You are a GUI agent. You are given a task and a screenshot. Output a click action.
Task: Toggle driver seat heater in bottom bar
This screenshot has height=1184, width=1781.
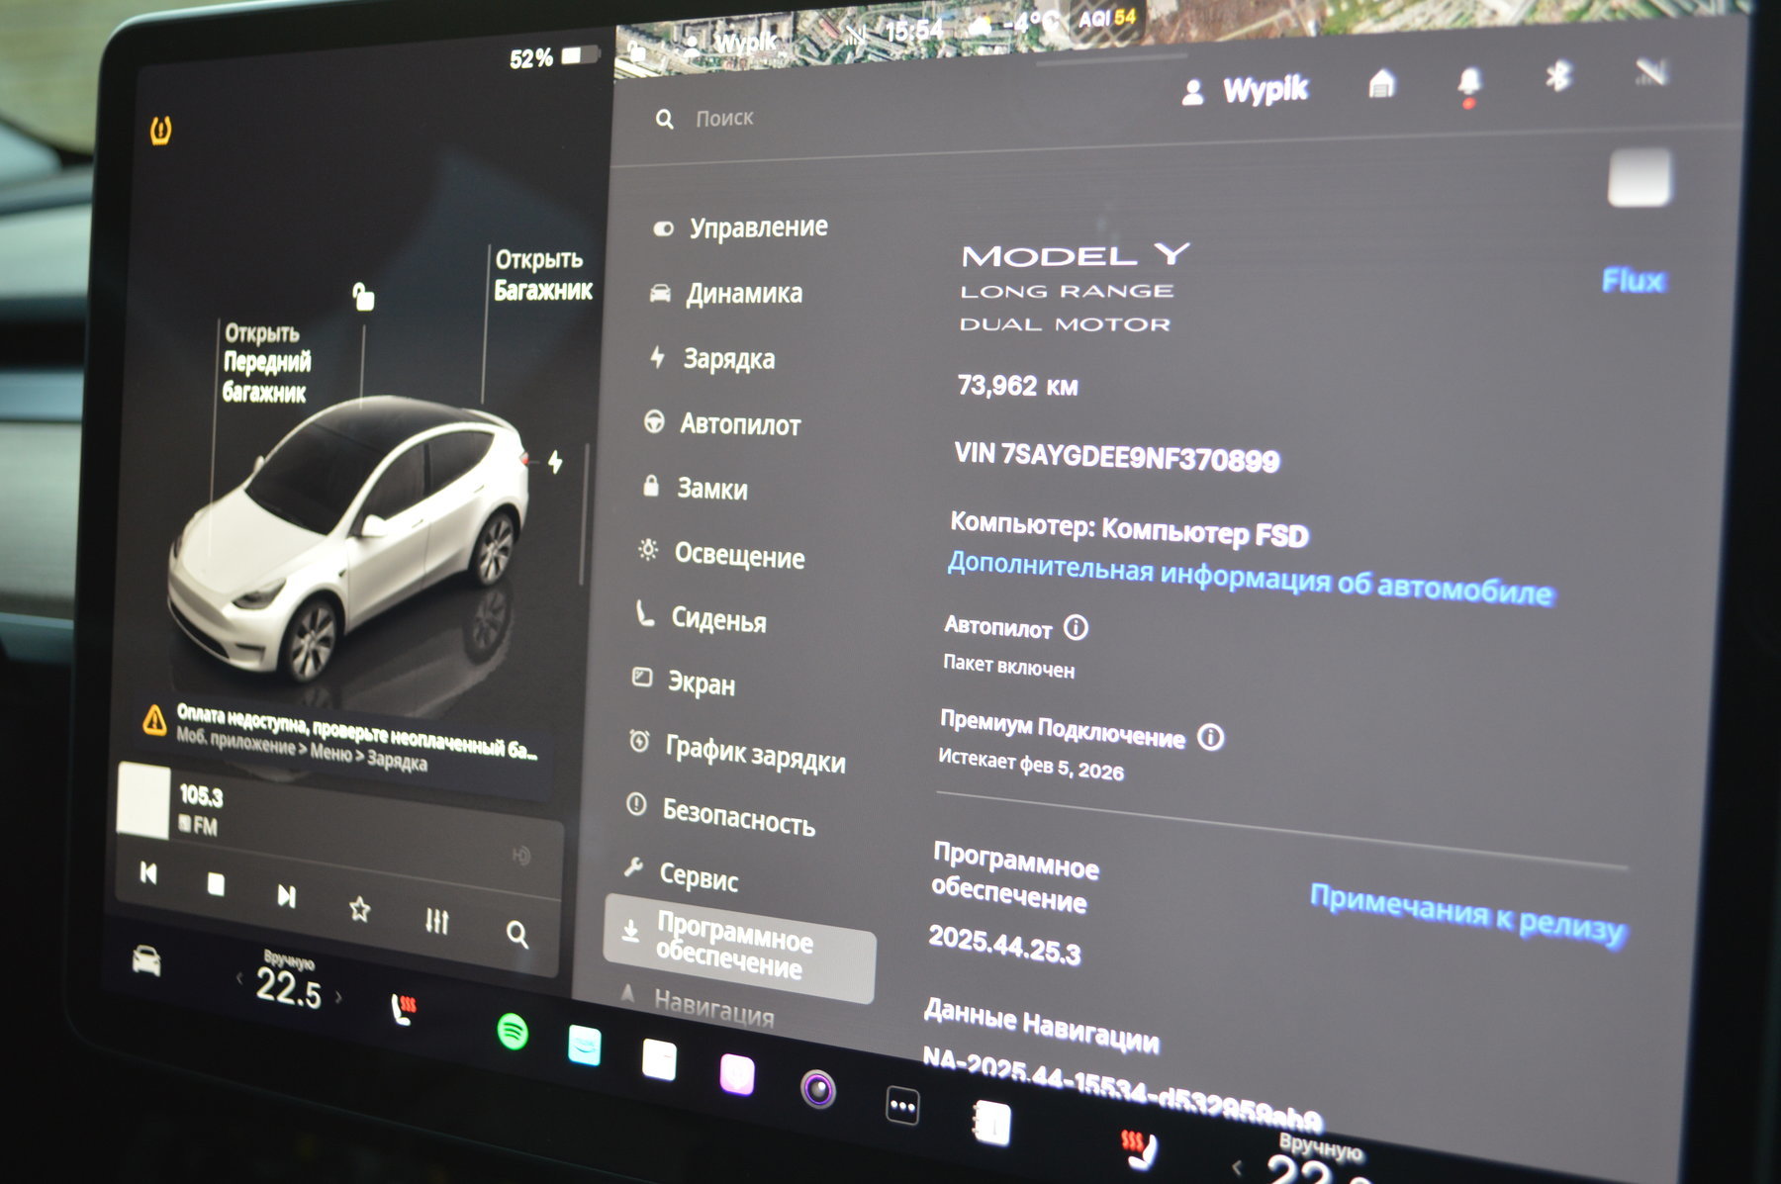coord(403,1008)
